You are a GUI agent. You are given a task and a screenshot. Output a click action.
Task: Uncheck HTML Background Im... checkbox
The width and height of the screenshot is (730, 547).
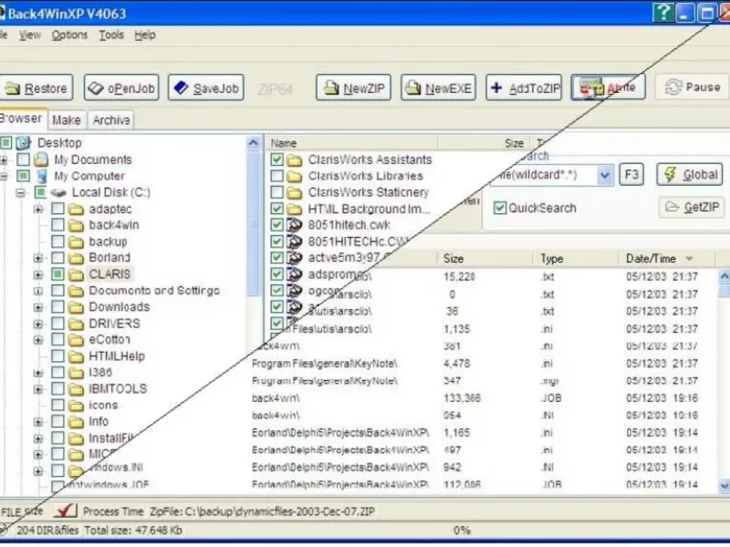click(276, 209)
